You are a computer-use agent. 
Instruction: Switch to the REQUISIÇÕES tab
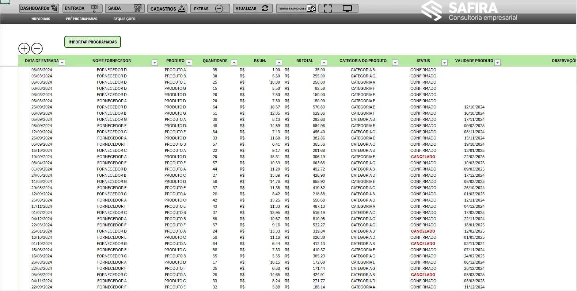click(x=124, y=19)
